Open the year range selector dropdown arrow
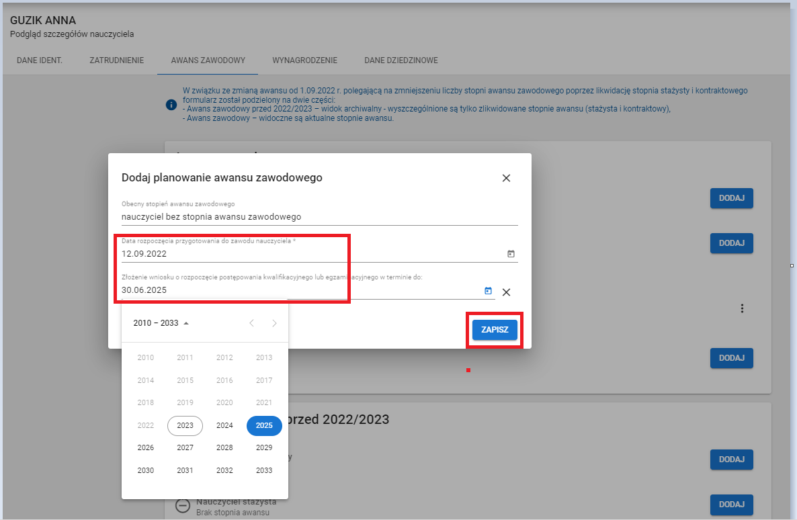Image resolution: width=797 pixels, height=520 pixels. (186, 322)
